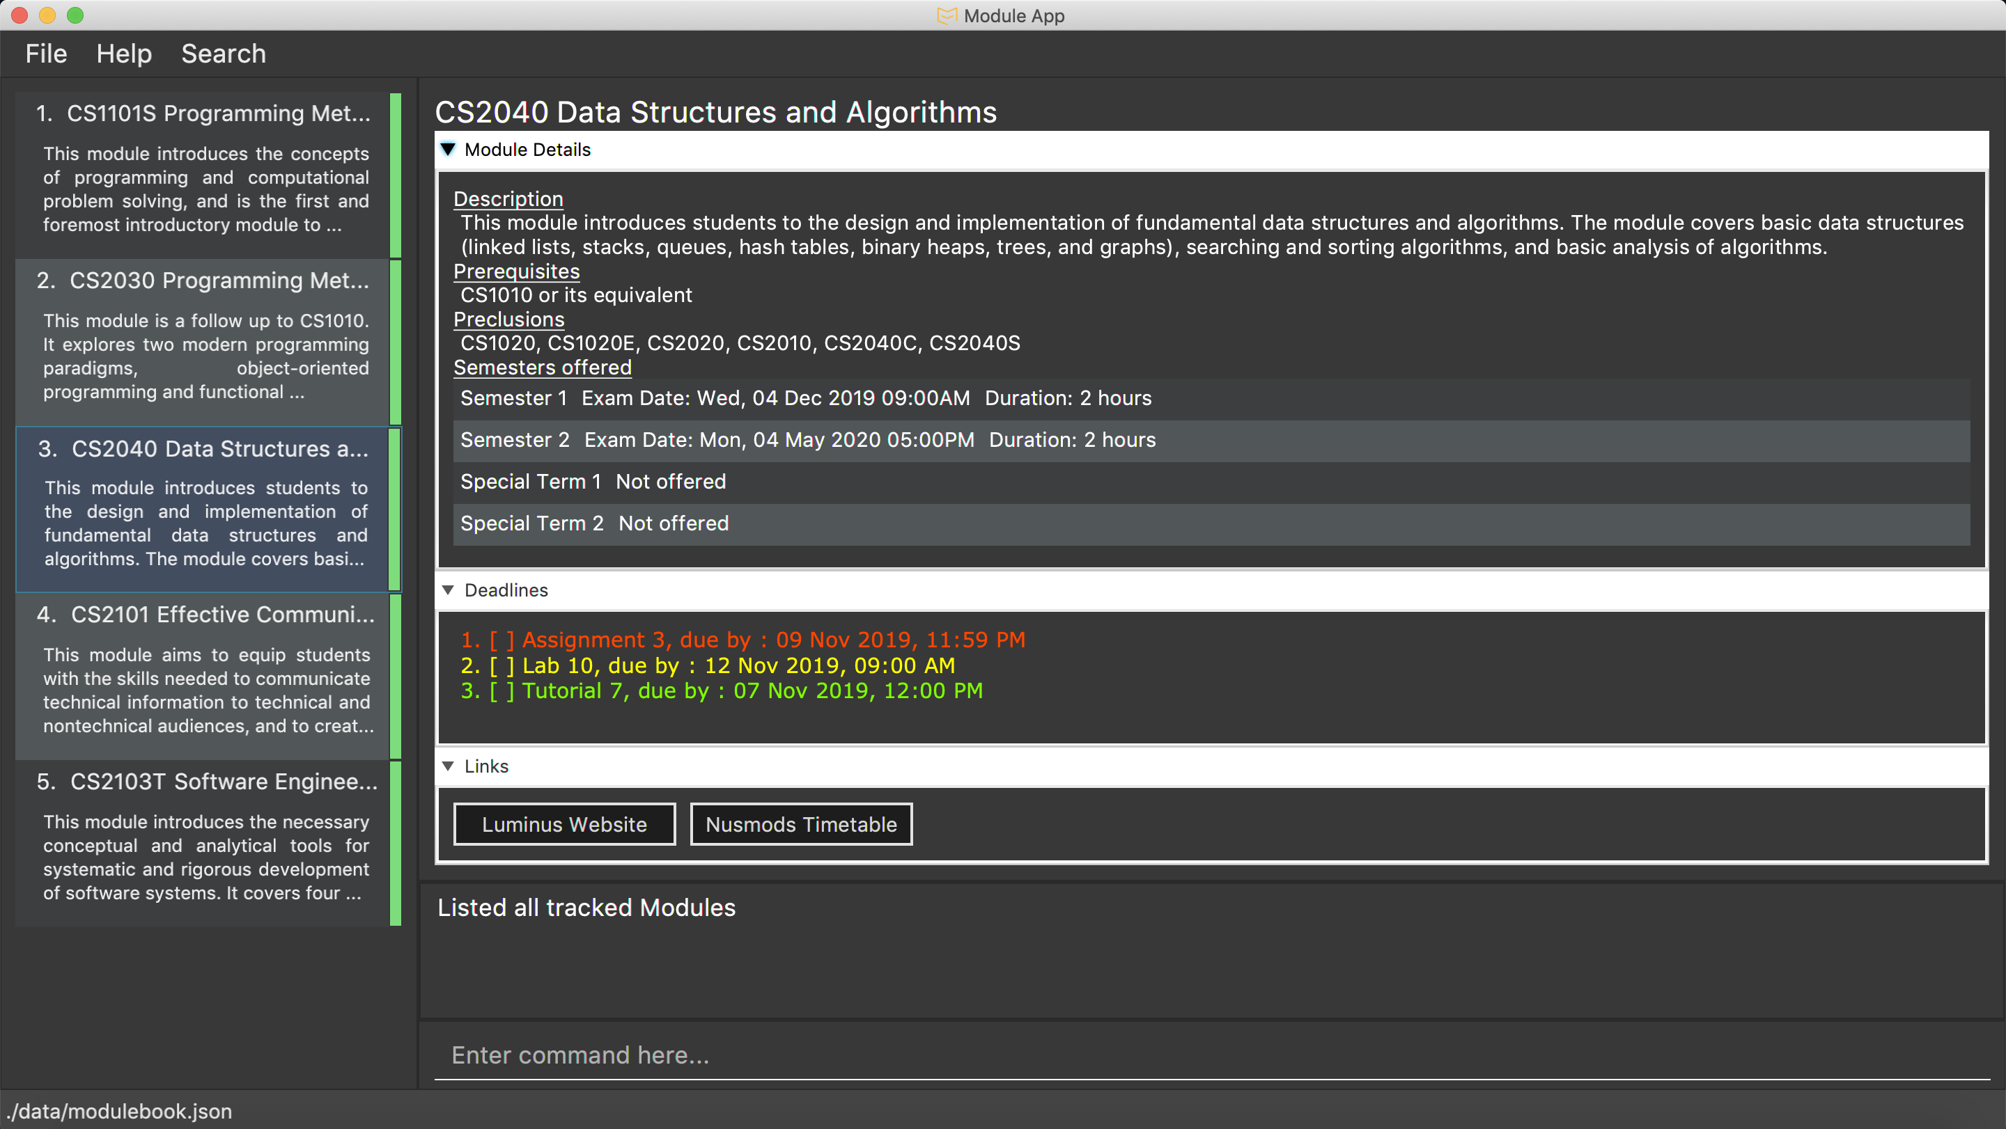This screenshot has height=1129, width=2006.
Task: Select the CS2030 Programming Methodology card
Action: [203, 342]
